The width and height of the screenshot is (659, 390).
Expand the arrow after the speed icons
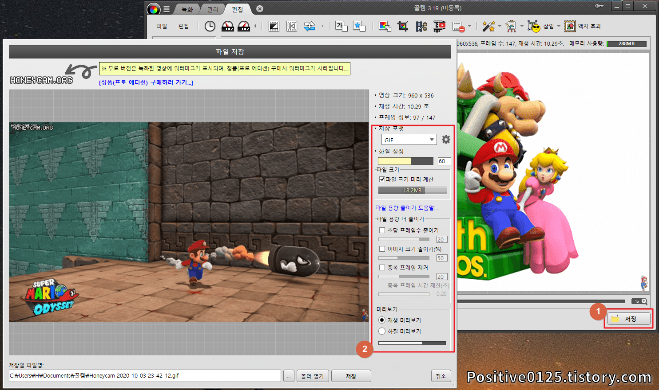pyautogui.click(x=255, y=26)
